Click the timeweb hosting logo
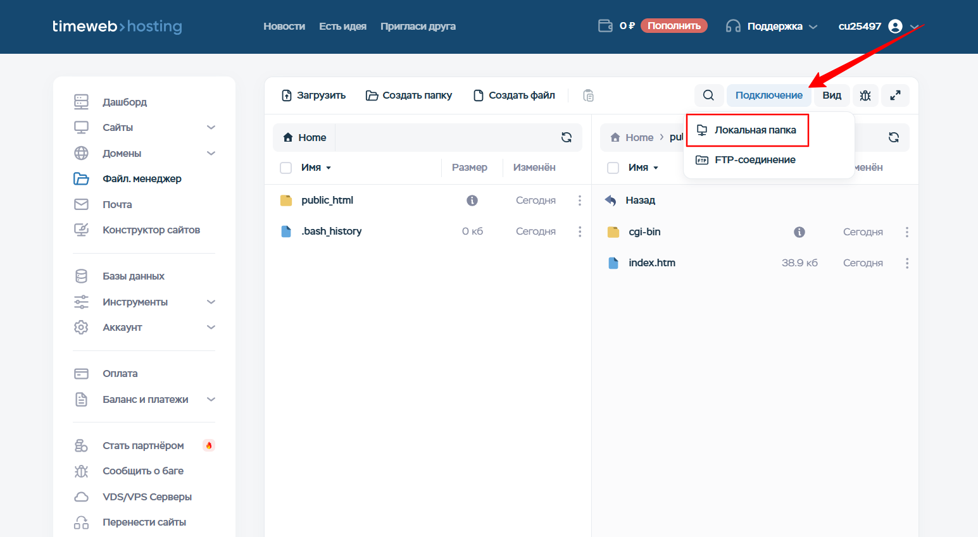This screenshot has width=978, height=537. click(117, 26)
